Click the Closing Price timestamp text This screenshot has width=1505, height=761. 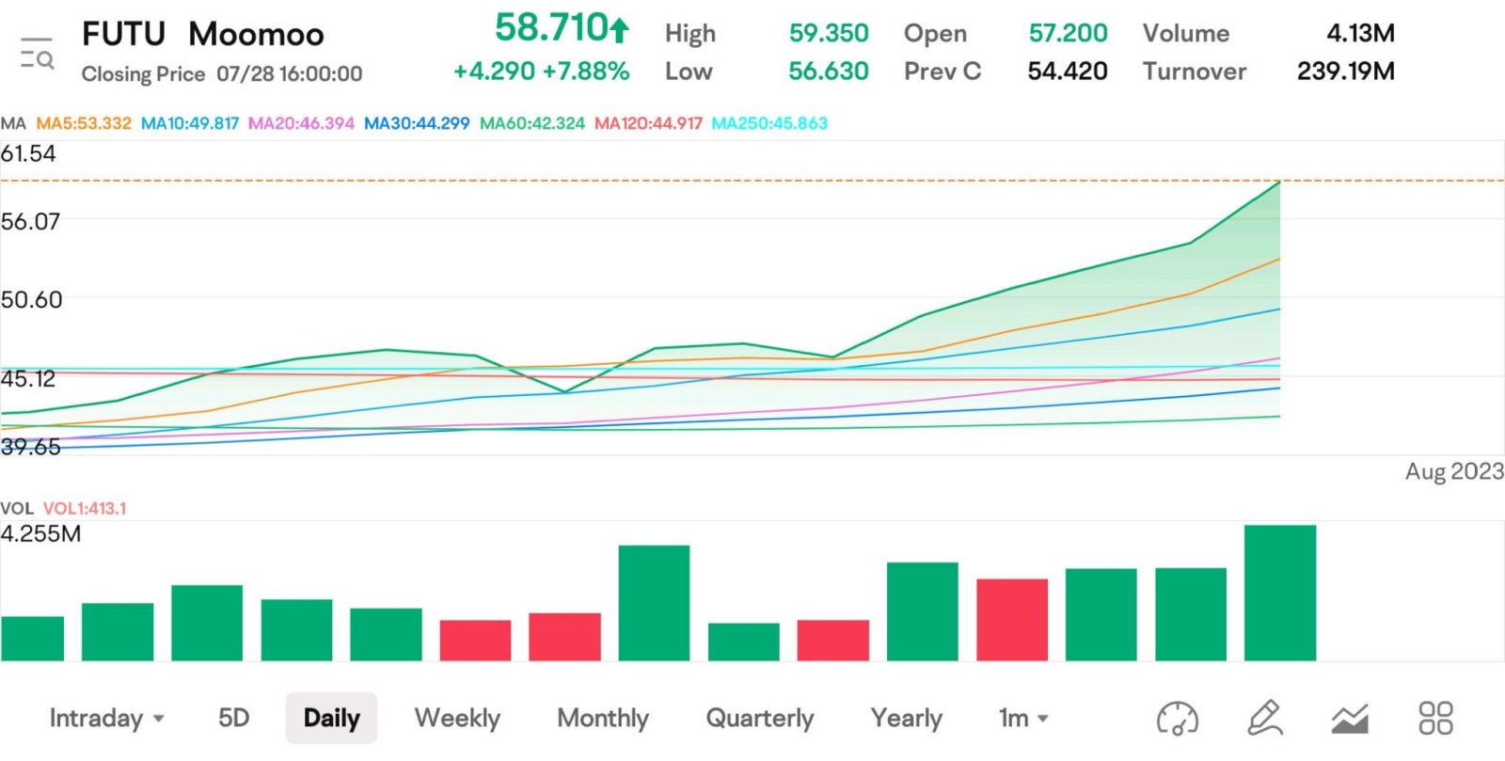coord(222,73)
